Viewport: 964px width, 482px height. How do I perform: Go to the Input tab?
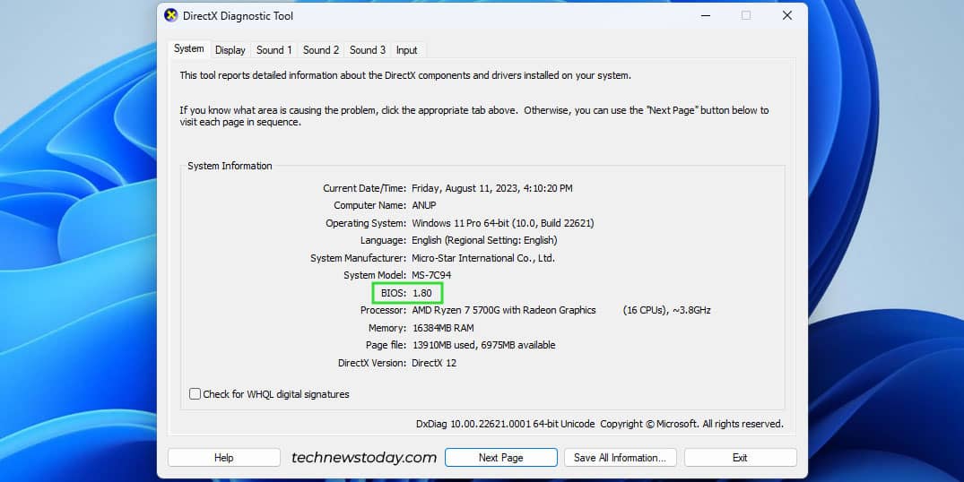(x=406, y=50)
